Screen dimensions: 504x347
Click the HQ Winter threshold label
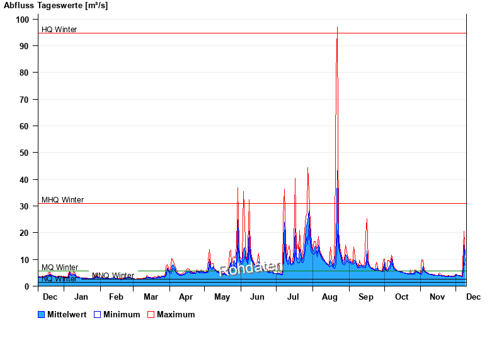[59, 30]
